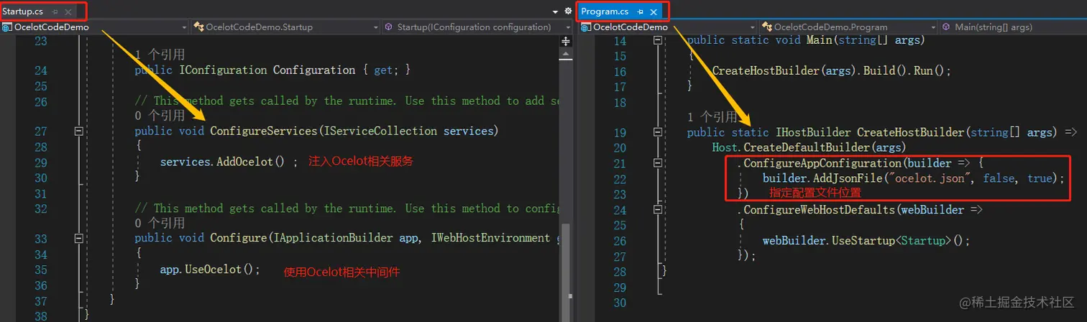Open OcelotCodeDemo project dropdown in Startup pane
Screen dimensions: 1087x322
pyautogui.click(x=95, y=27)
